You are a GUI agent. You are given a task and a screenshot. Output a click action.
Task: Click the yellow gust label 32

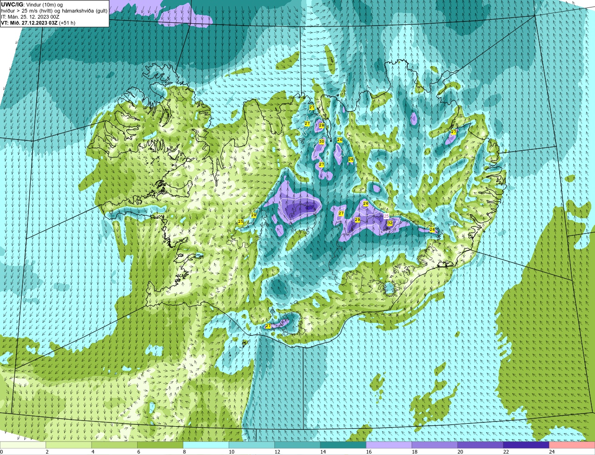pyautogui.click(x=390, y=223)
